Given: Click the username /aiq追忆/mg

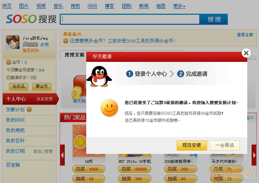Looking at the screenshot, I should coord(35,38).
